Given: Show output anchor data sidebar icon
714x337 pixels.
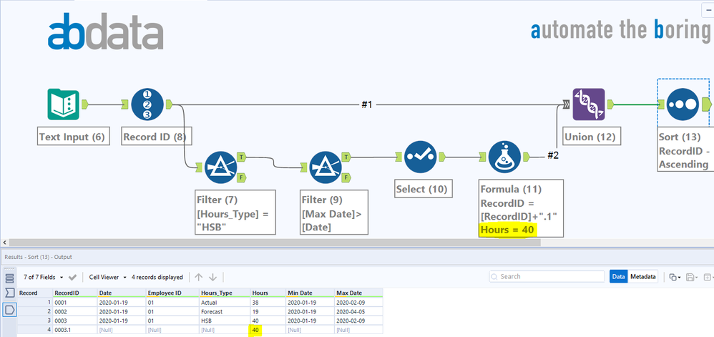Looking at the screenshot, I should (9, 310).
